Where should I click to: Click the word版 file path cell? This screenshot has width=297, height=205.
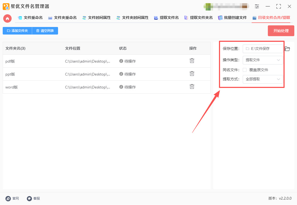87,87
